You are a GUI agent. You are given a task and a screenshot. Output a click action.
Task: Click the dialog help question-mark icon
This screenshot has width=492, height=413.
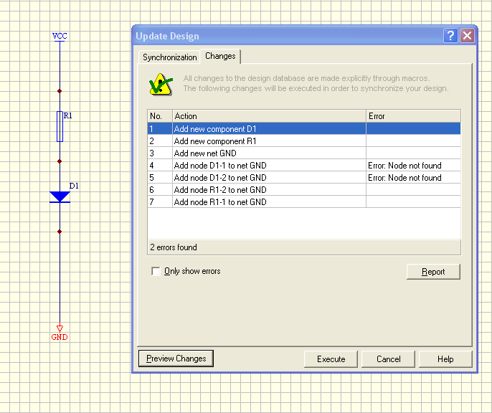pyautogui.click(x=450, y=36)
